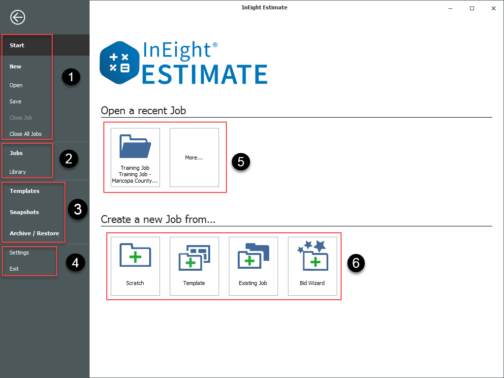Open the Training Job recent folder tile
Screen dimensions: 504x378
(135, 157)
